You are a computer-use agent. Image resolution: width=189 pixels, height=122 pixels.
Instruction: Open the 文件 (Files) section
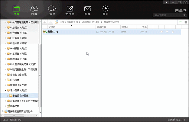pyautogui.click(x=16, y=11)
